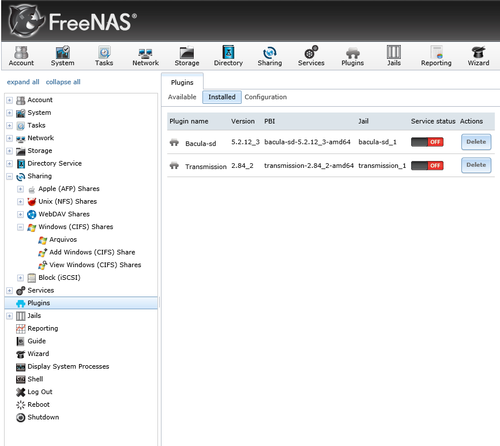The height and width of the screenshot is (446, 500).
Task: Open Wizard in the tree
Action: click(x=38, y=354)
